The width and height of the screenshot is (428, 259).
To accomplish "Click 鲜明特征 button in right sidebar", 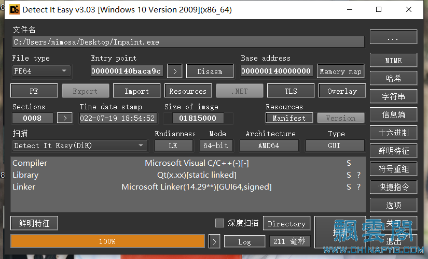I will (x=393, y=151).
